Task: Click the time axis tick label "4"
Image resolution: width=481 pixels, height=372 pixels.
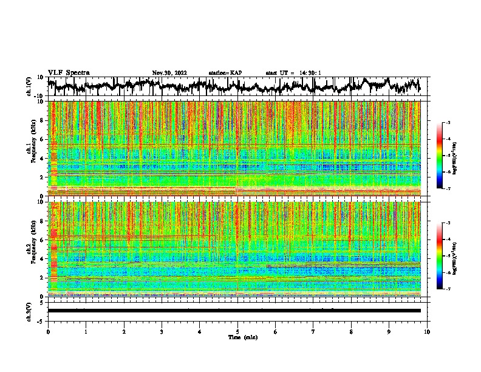Action: (200, 332)
